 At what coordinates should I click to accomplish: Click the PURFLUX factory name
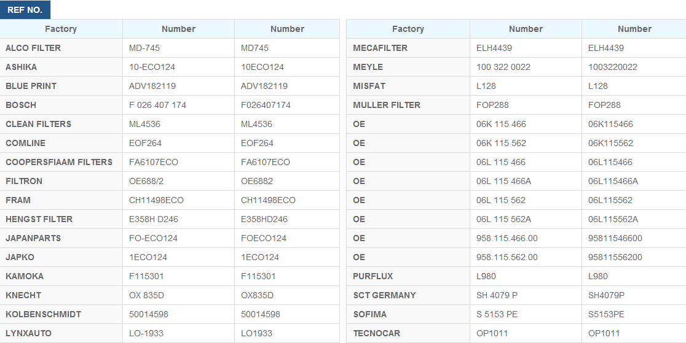pos(373,276)
